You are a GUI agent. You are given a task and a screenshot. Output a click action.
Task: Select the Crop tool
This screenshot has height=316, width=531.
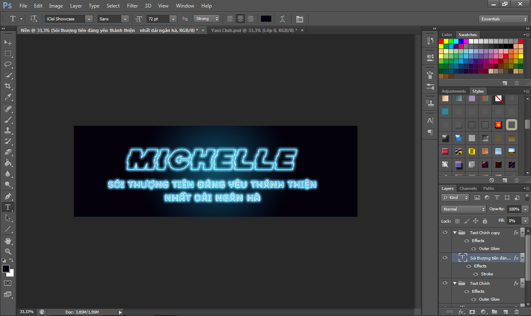(8, 86)
